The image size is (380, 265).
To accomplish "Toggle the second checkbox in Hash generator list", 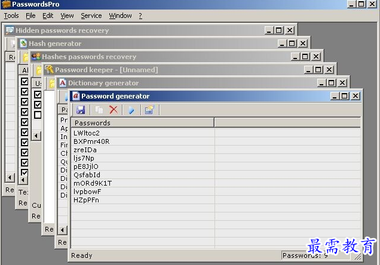I will click(24, 91).
